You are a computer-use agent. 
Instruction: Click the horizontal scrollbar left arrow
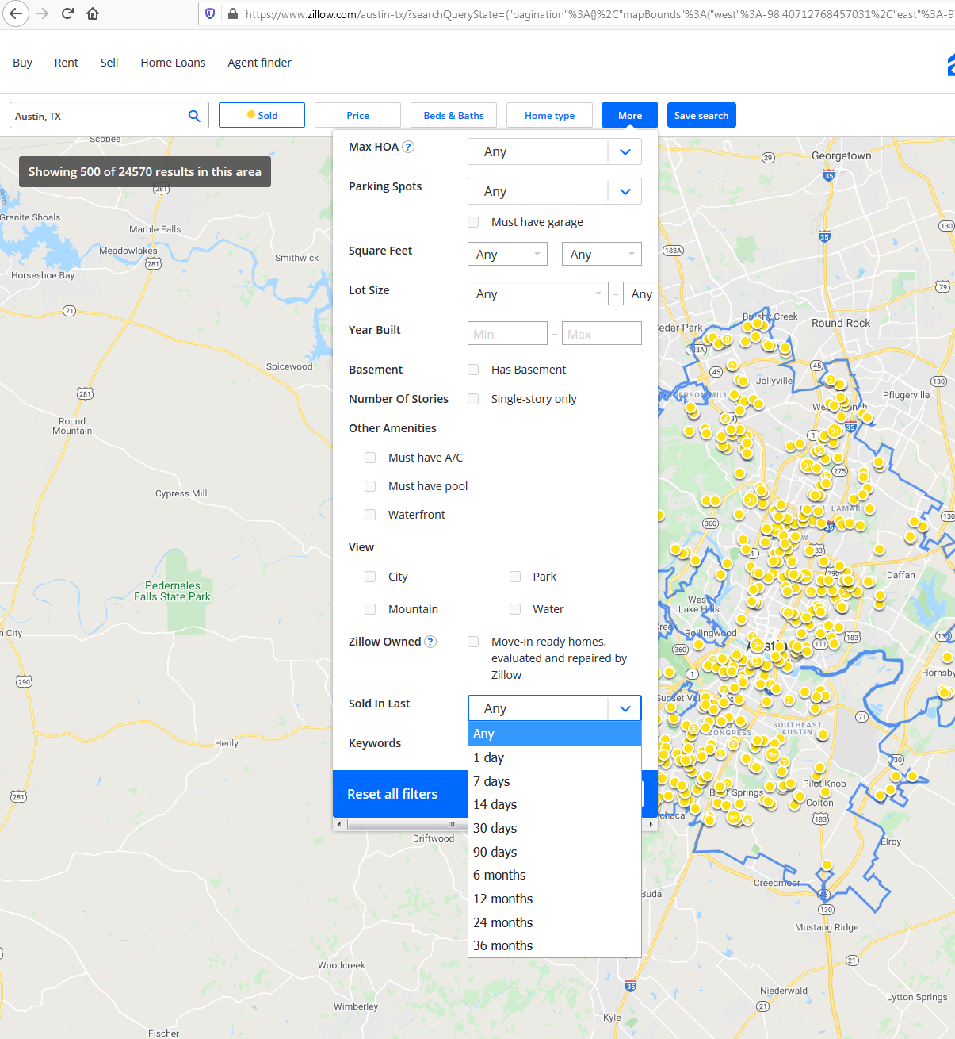(x=339, y=824)
